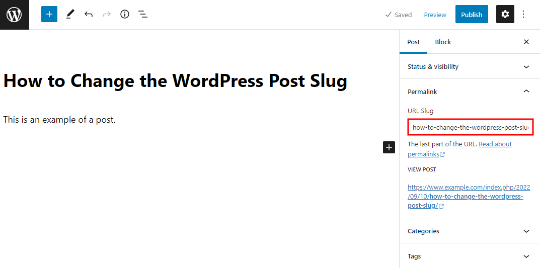
Task: Close the settings sidebar
Action: tap(526, 42)
